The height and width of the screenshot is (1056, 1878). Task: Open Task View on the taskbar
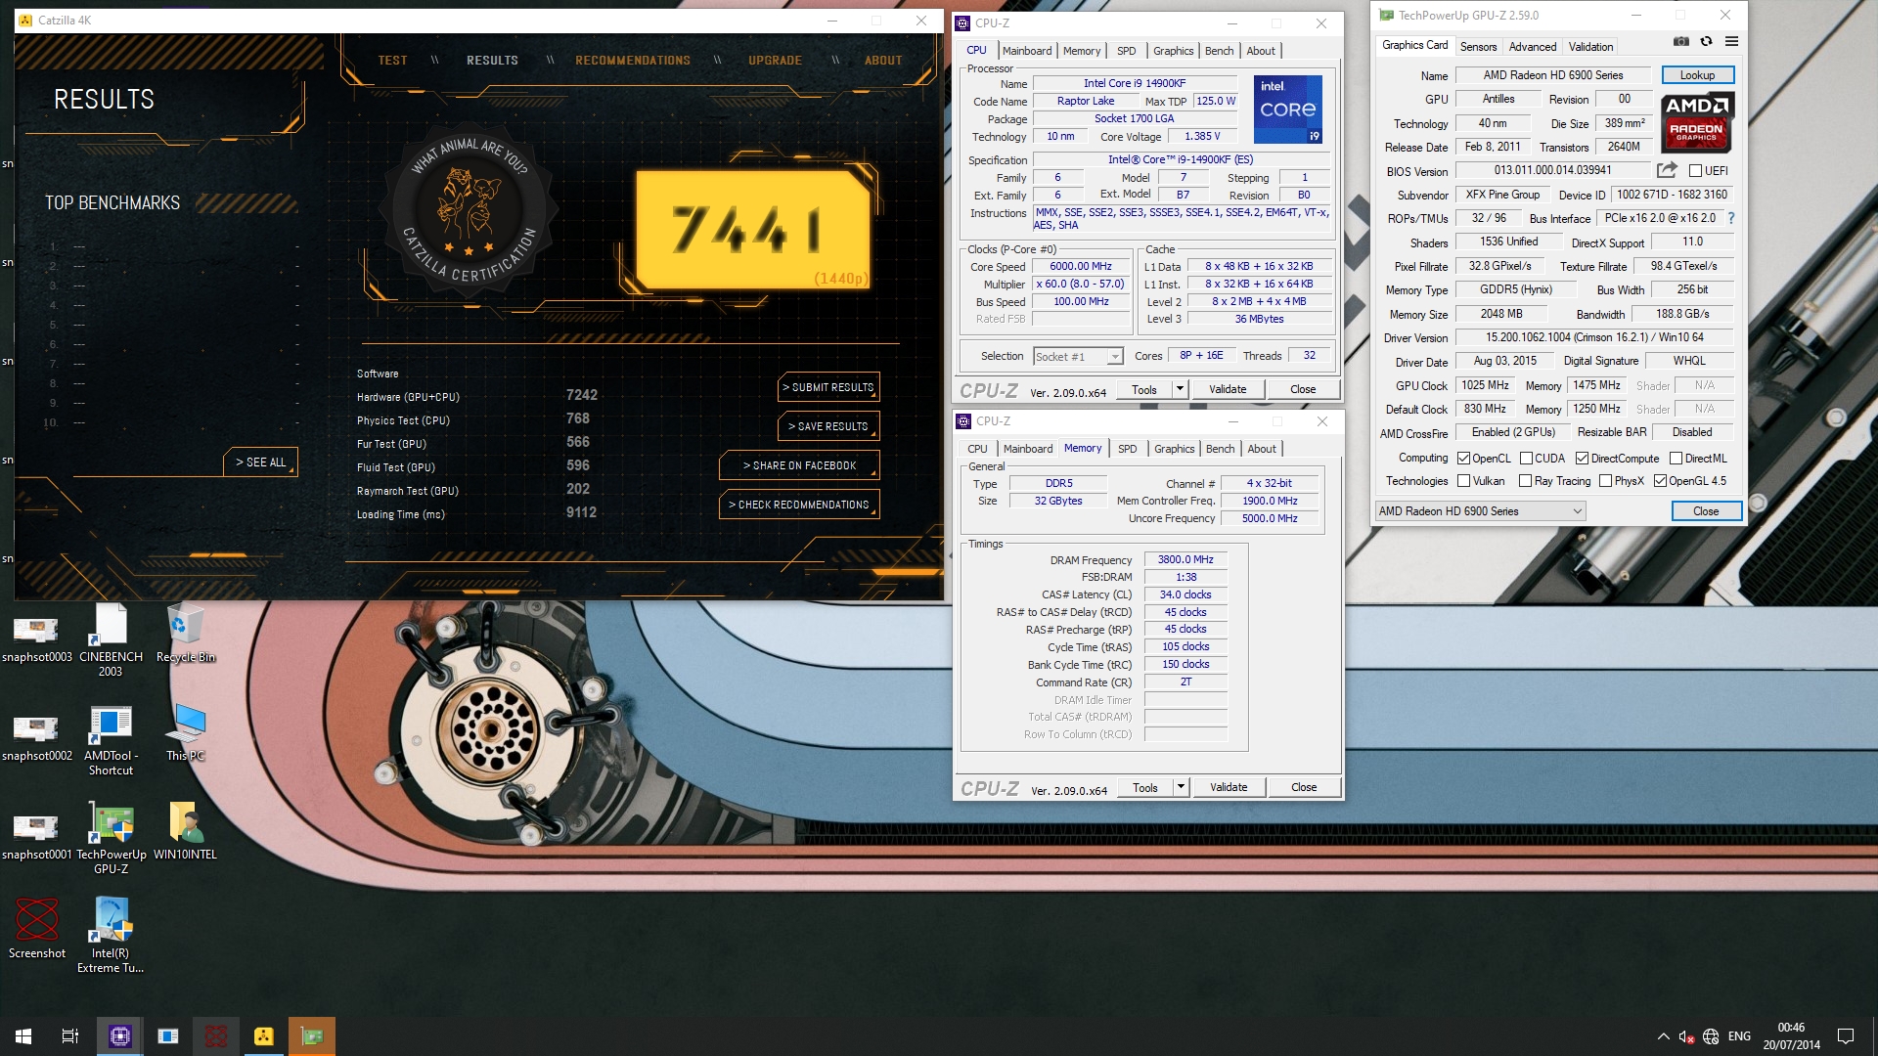point(70,1036)
